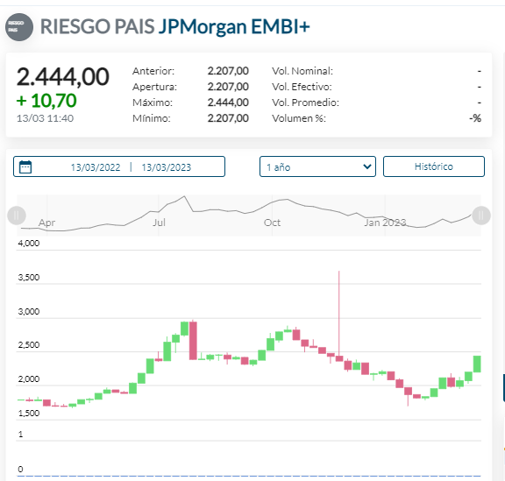Click the dropdown chevron arrow beside '1 año'
Image resolution: width=505 pixels, height=481 pixels.
tap(366, 166)
